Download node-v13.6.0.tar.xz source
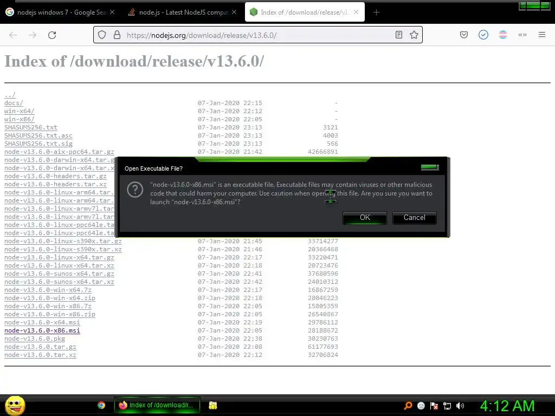Viewport: 555px width, 416px height. click(40, 355)
